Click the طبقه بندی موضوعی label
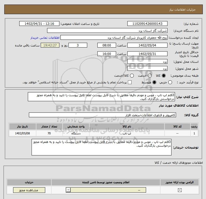Image resolution: width=206 pixels, height=199 pixels. point(184,76)
